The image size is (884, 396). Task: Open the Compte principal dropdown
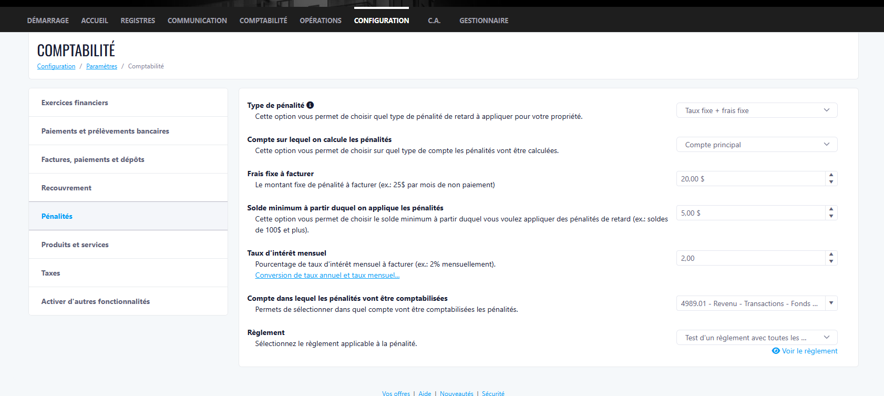757,145
